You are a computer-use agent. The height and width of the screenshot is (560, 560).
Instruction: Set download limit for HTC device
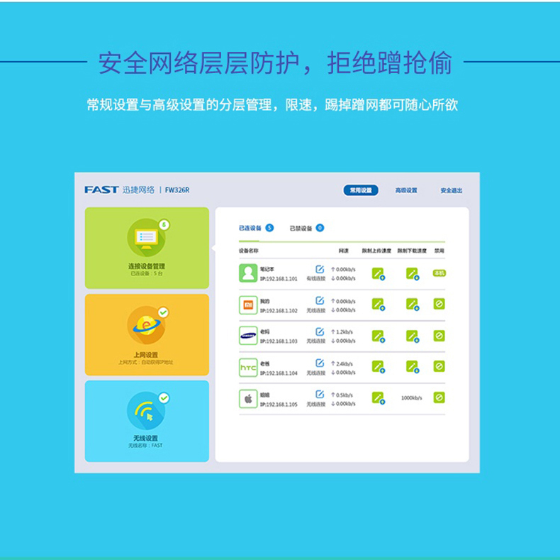[413, 366]
